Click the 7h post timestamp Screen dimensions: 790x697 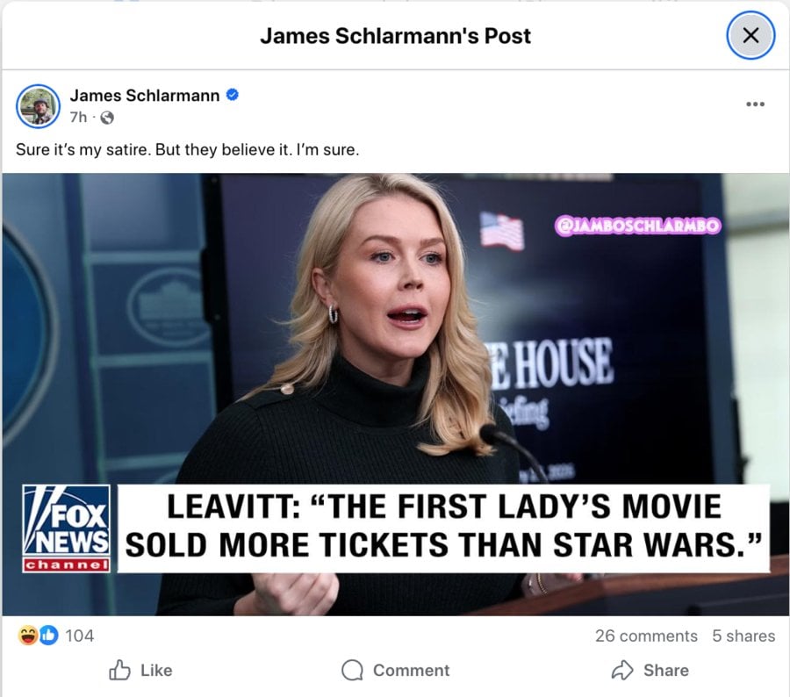(x=78, y=117)
